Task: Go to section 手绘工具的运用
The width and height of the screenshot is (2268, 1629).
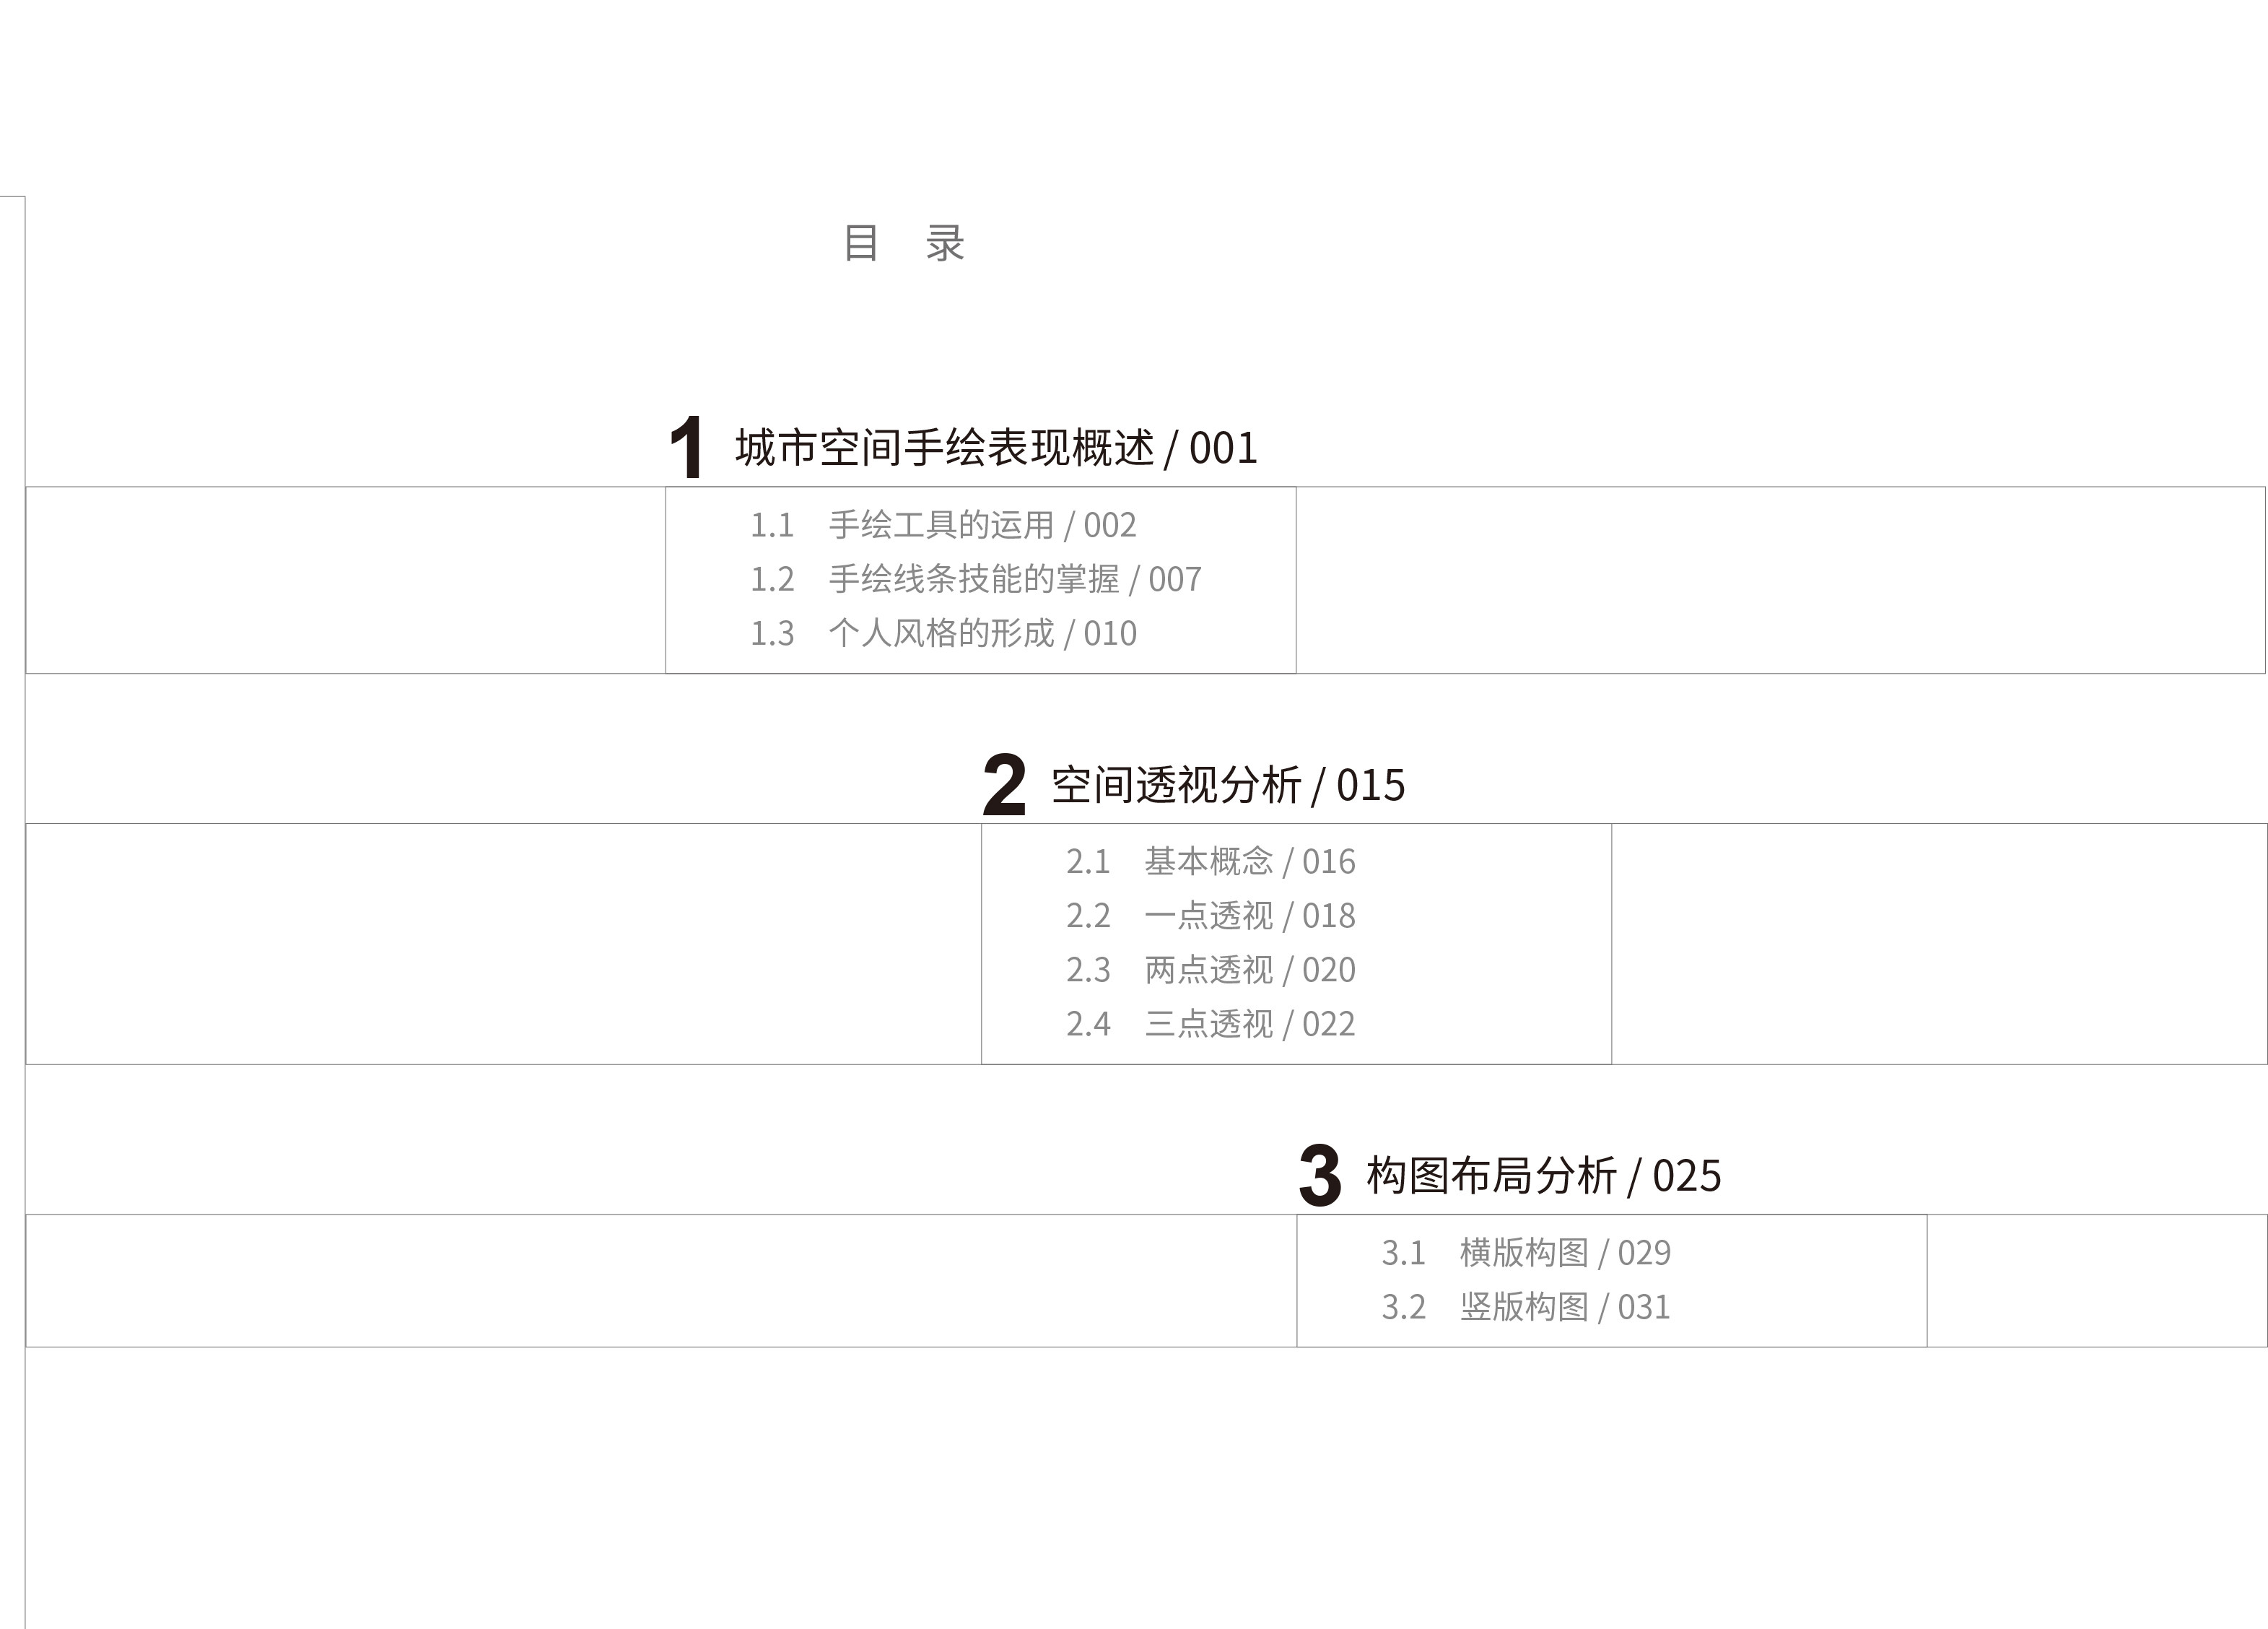Action: [940, 526]
